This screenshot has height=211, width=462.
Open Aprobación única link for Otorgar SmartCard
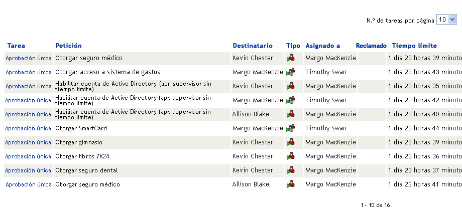(29, 128)
